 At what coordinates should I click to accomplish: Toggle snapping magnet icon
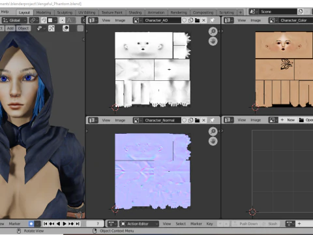click(x=44, y=20)
